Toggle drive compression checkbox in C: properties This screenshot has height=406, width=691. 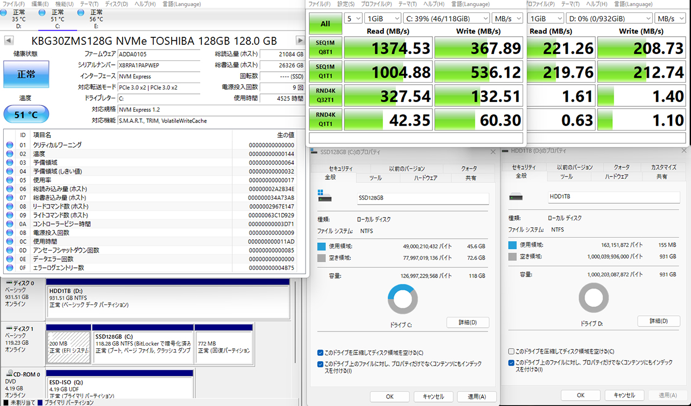(321, 352)
